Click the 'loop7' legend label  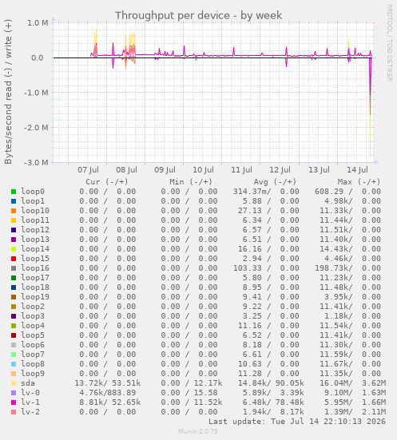coord(33,355)
